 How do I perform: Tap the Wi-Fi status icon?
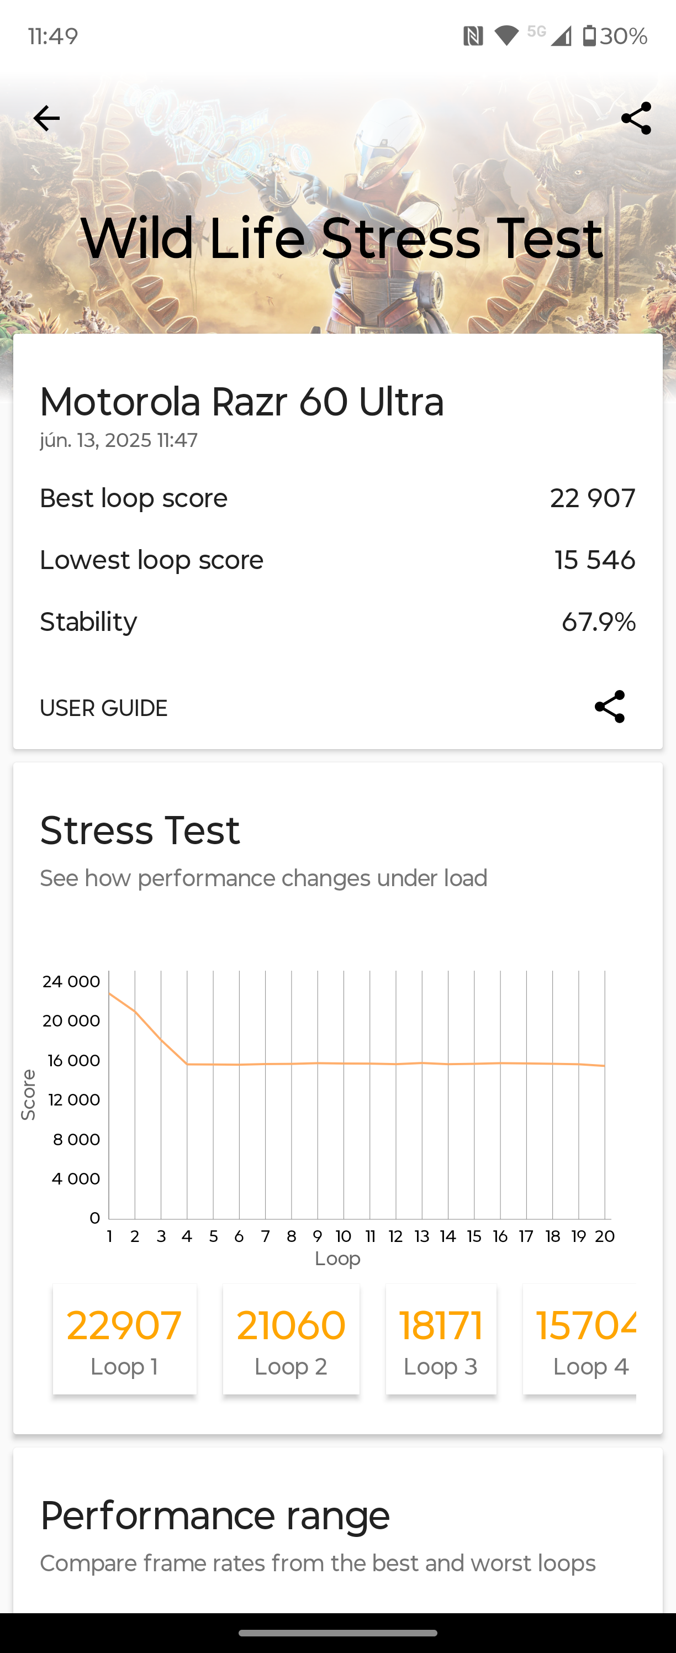click(506, 36)
